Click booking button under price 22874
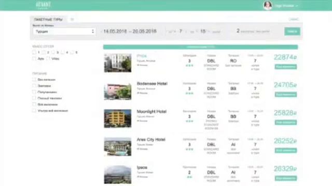332x186 pixels. [x=286, y=67]
